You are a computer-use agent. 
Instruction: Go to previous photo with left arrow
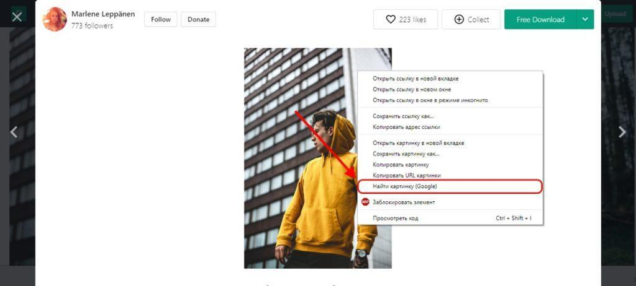click(14, 132)
